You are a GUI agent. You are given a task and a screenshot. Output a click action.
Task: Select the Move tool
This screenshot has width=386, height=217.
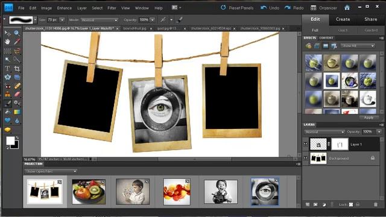pyautogui.click(x=7, y=33)
